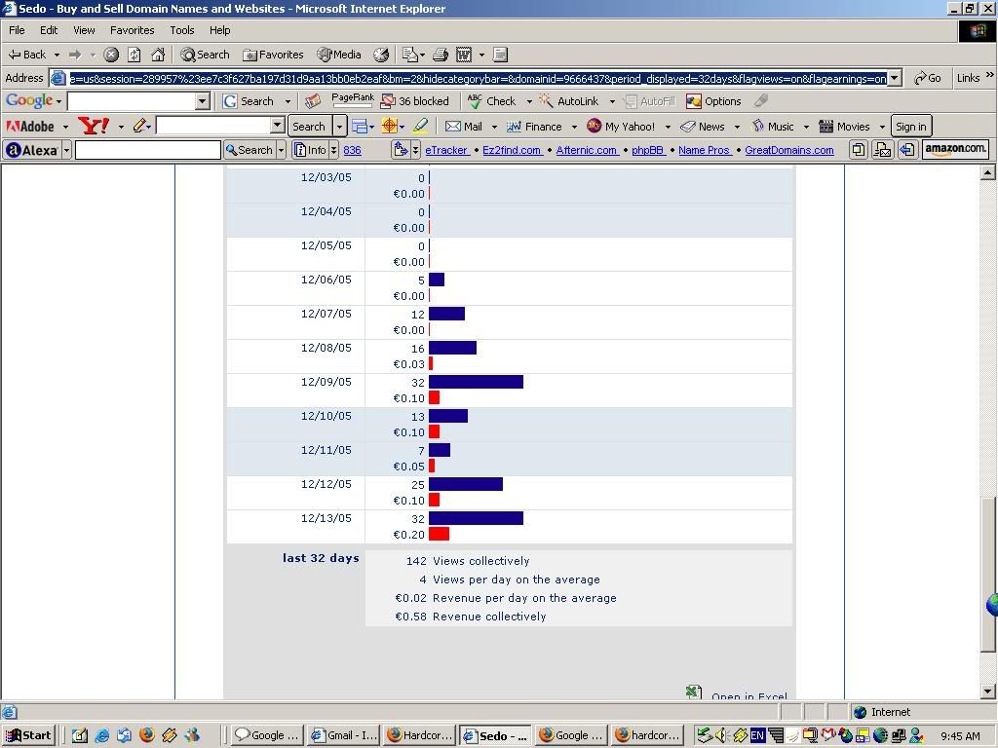Open the Favorites menu
Viewport: 998px width, 748px height.
click(x=132, y=30)
